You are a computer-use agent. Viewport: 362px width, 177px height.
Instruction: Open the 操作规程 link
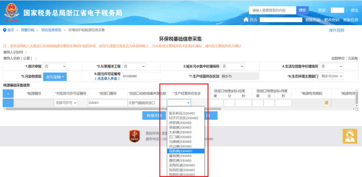point(337,31)
